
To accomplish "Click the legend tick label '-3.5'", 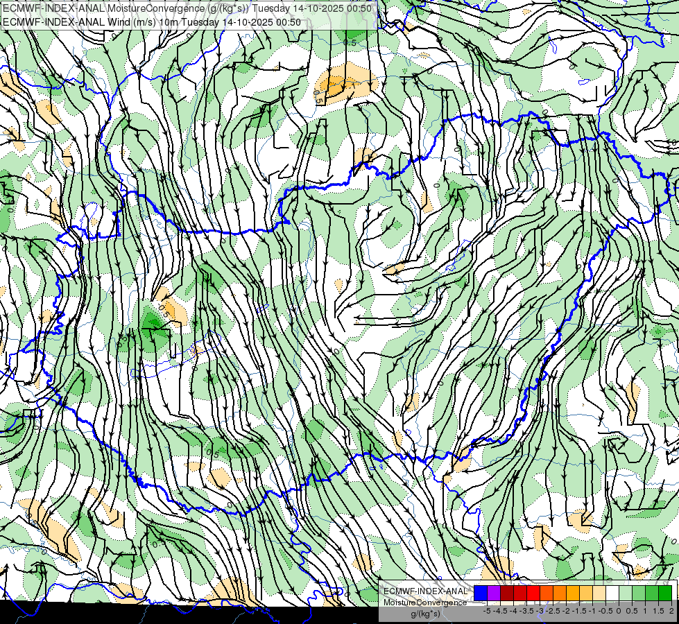I will tap(526, 611).
